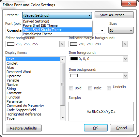Check the Underline option
Viewport: 139px width, 137px height.
click(109, 88)
